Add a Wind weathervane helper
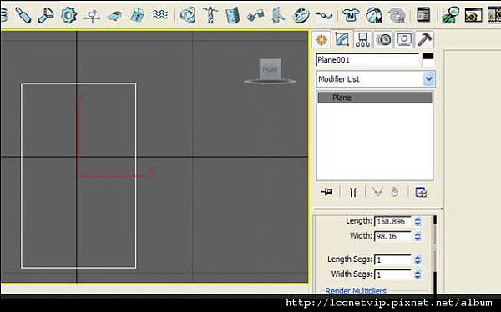501x312 pixels. pyautogui.click(x=92, y=15)
